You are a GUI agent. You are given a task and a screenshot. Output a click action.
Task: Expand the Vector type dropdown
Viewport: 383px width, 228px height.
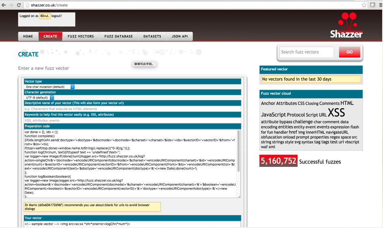coord(49,87)
